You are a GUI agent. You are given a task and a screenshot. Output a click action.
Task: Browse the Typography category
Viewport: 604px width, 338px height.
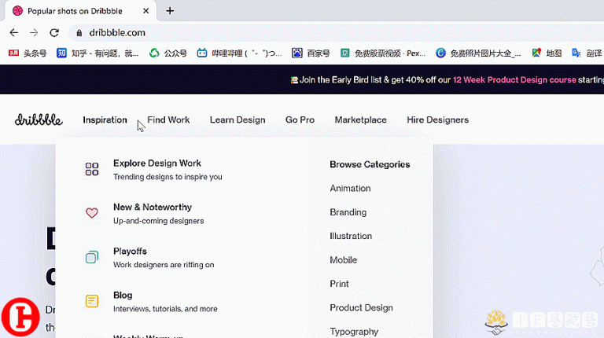pyautogui.click(x=354, y=332)
